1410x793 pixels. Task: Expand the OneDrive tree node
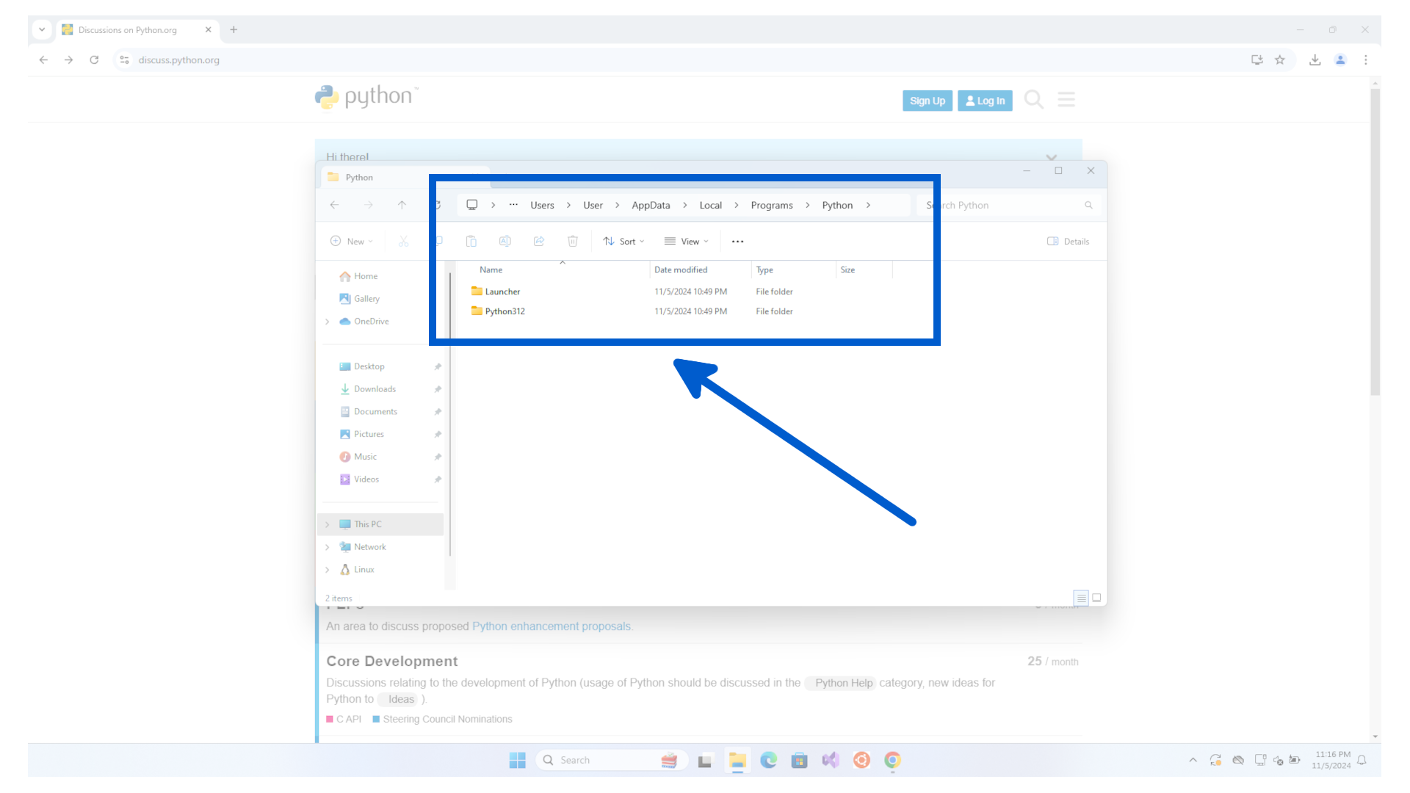[x=328, y=322]
